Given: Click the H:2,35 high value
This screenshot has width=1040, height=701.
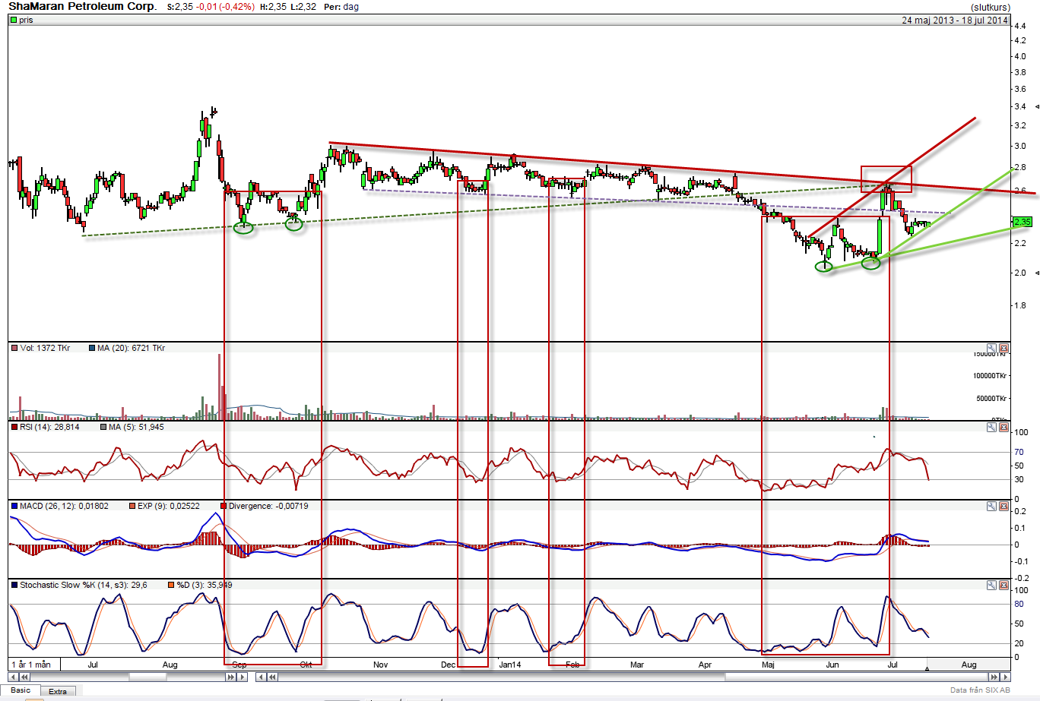Looking at the screenshot, I should pyautogui.click(x=273, y=7).
